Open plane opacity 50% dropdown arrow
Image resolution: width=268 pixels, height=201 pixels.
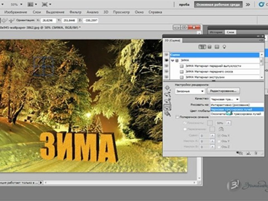(x=229, y=123)
